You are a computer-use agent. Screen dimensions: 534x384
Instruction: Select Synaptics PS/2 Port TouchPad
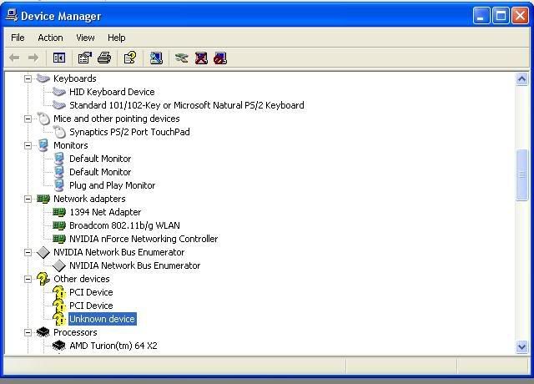130,132
